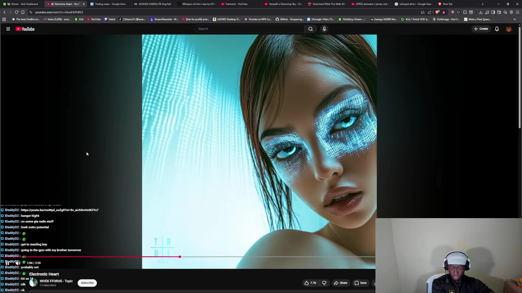This screenshot has height=293, width=522.
Task: Click the Create button
Action: [481, 29]
